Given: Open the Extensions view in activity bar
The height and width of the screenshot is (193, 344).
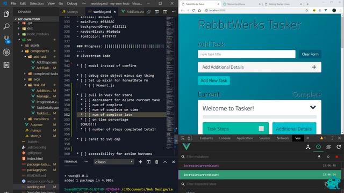Looking at the screenshot, I should click(6, 65).
